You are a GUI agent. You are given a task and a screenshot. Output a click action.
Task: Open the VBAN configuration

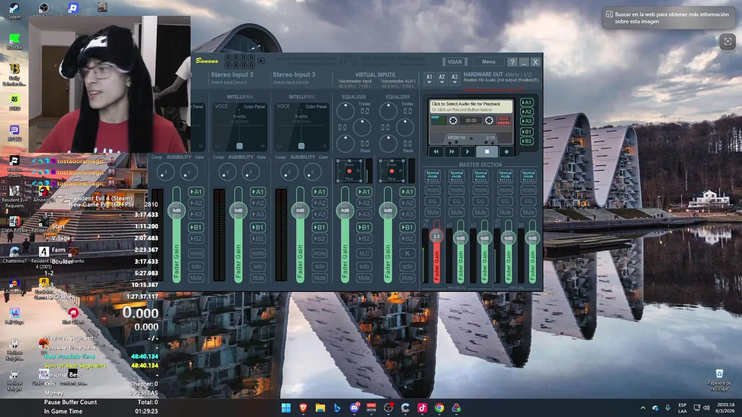455,62
